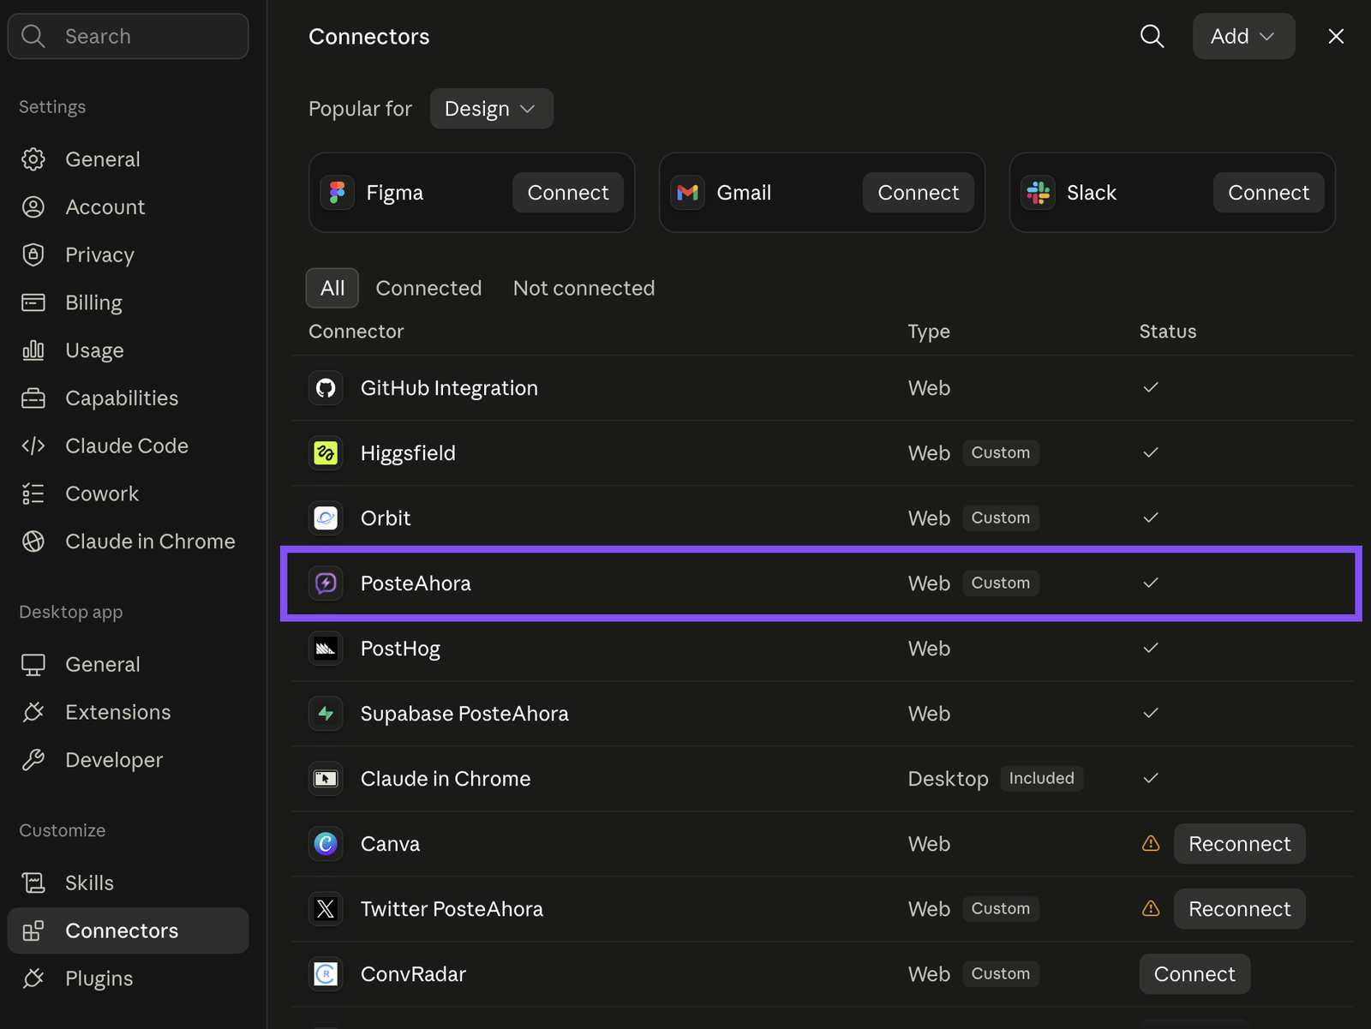Click the Higgsfield connector icon
The height and width of the screenshot is (1029, 1371).
click(326, 453)
